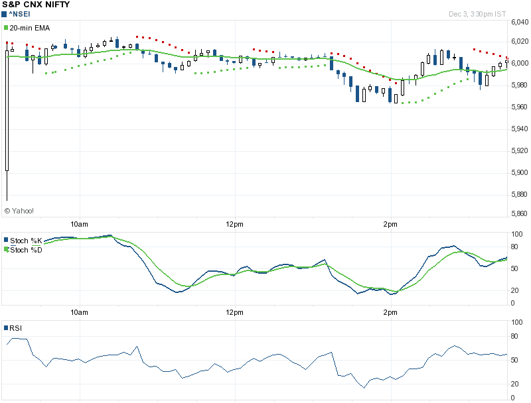This screenshot has width=531, height=403.
Task: Click the 5,980 price axis label
Action: pos(520,86)
